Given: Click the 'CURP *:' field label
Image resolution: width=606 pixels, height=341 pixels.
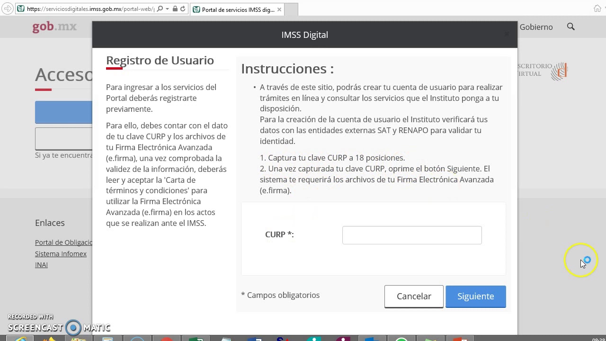Looking at the screenshot, I should pyautogui.click(x=279, y=234).
